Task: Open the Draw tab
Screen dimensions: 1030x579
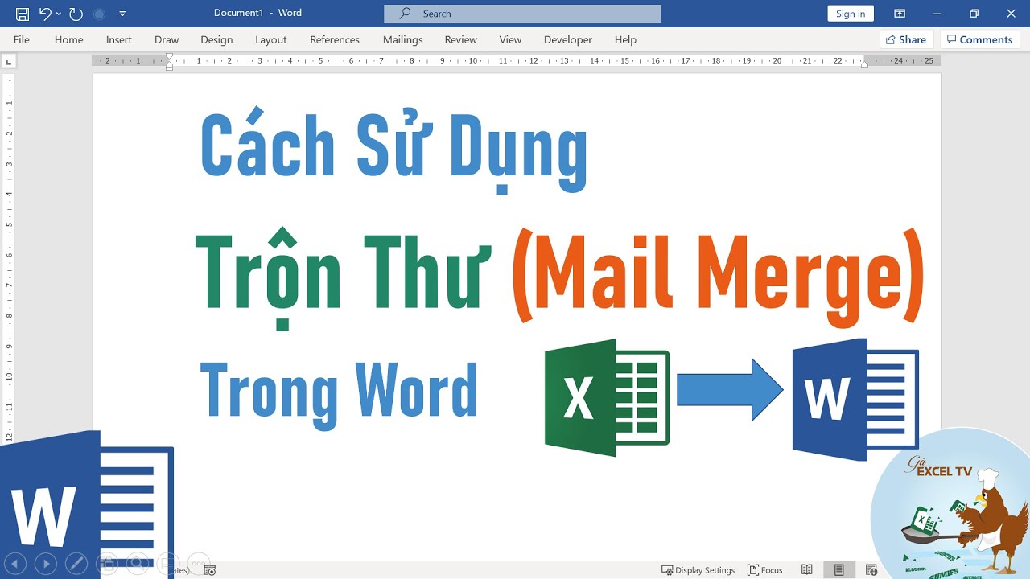Action: 167,39
